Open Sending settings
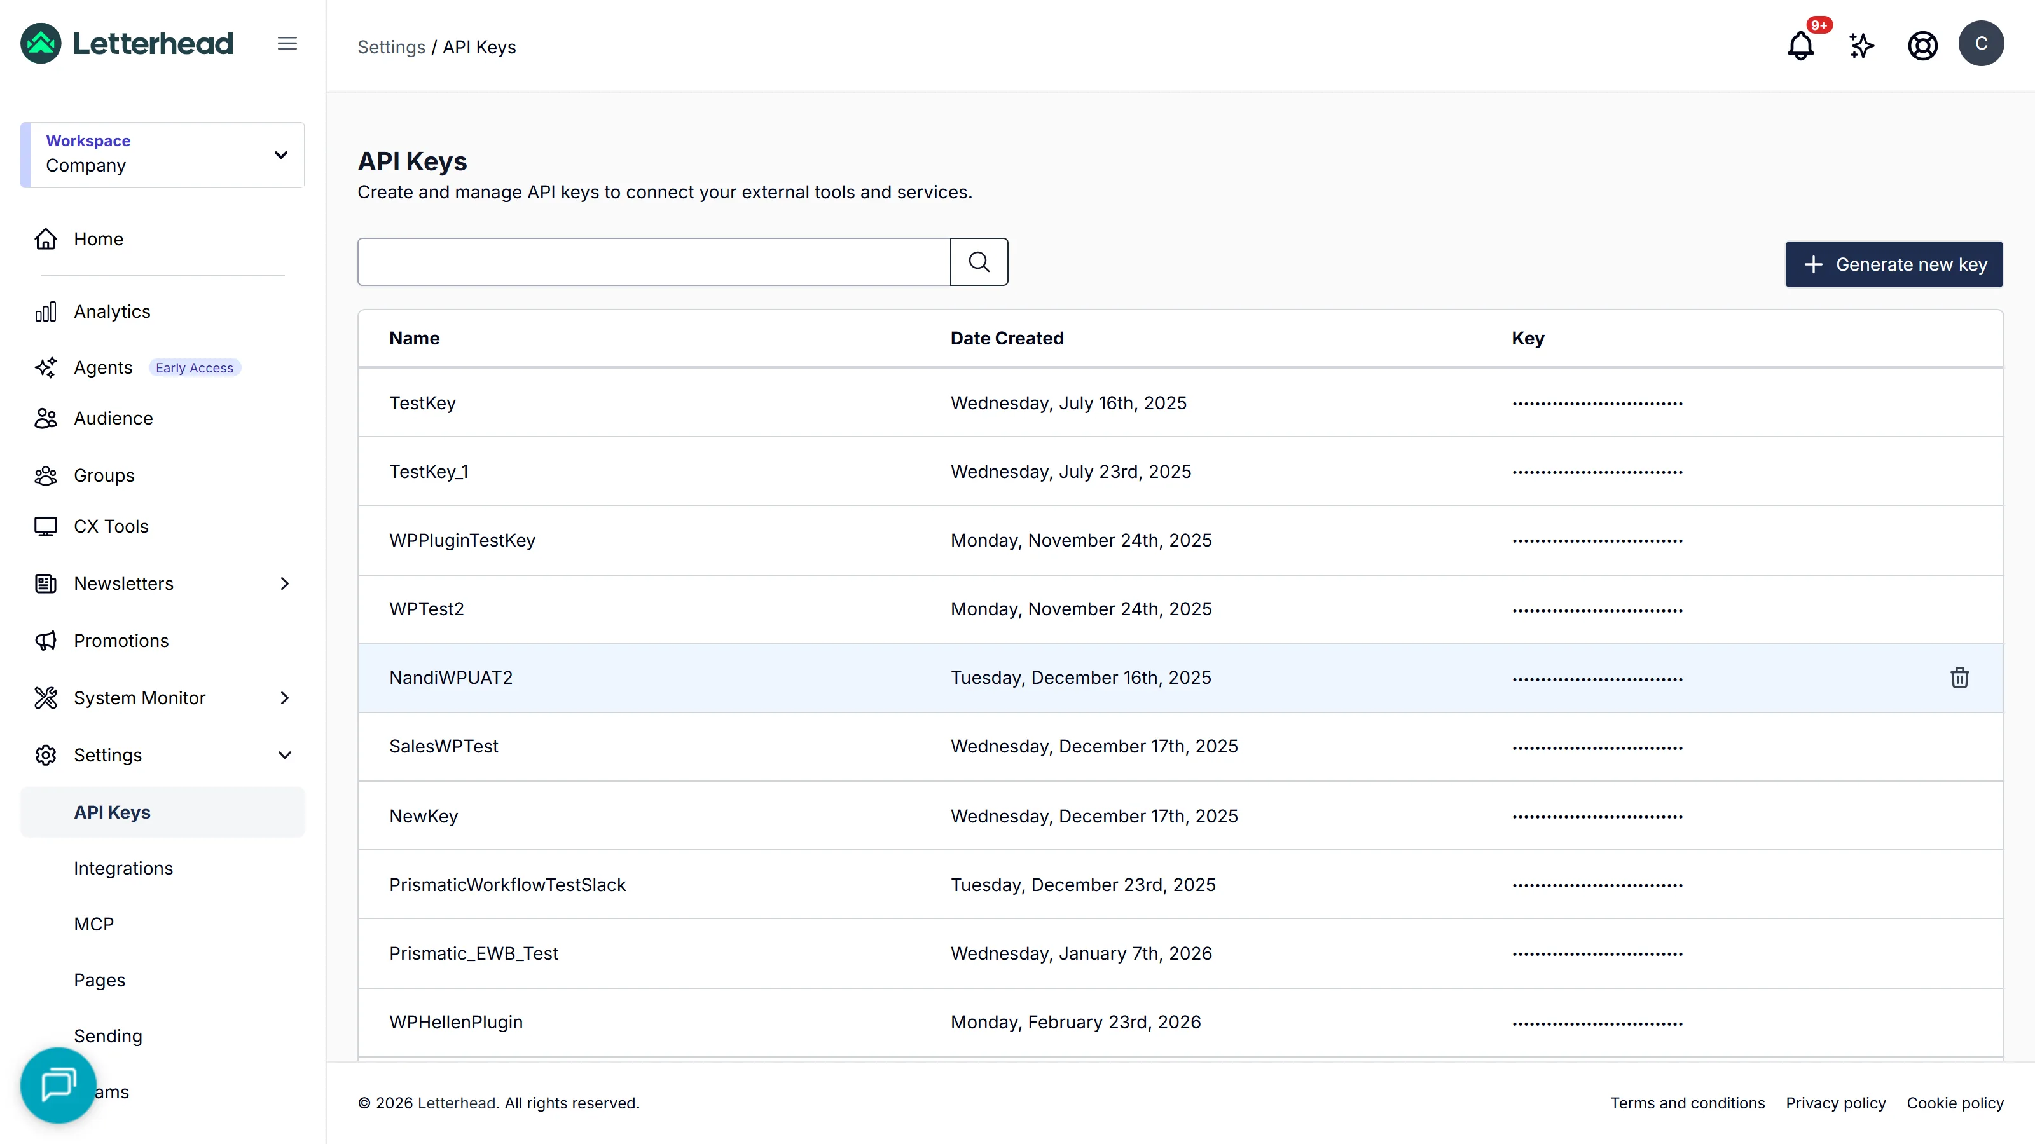This screenshot has width=2035, height=1144. pos(108,1037)
